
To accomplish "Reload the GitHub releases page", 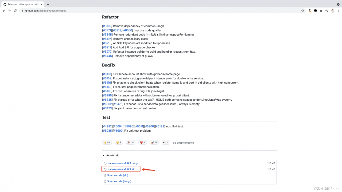I will pos(15,11).
